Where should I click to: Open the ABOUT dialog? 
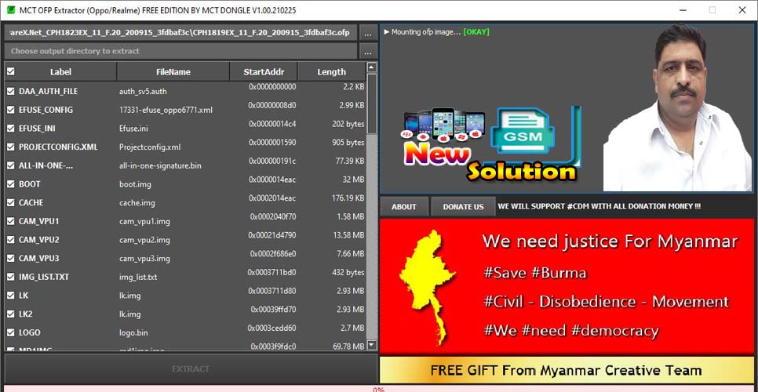pos(404,207)
